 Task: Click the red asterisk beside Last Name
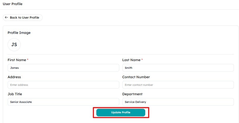coord(142,60)
